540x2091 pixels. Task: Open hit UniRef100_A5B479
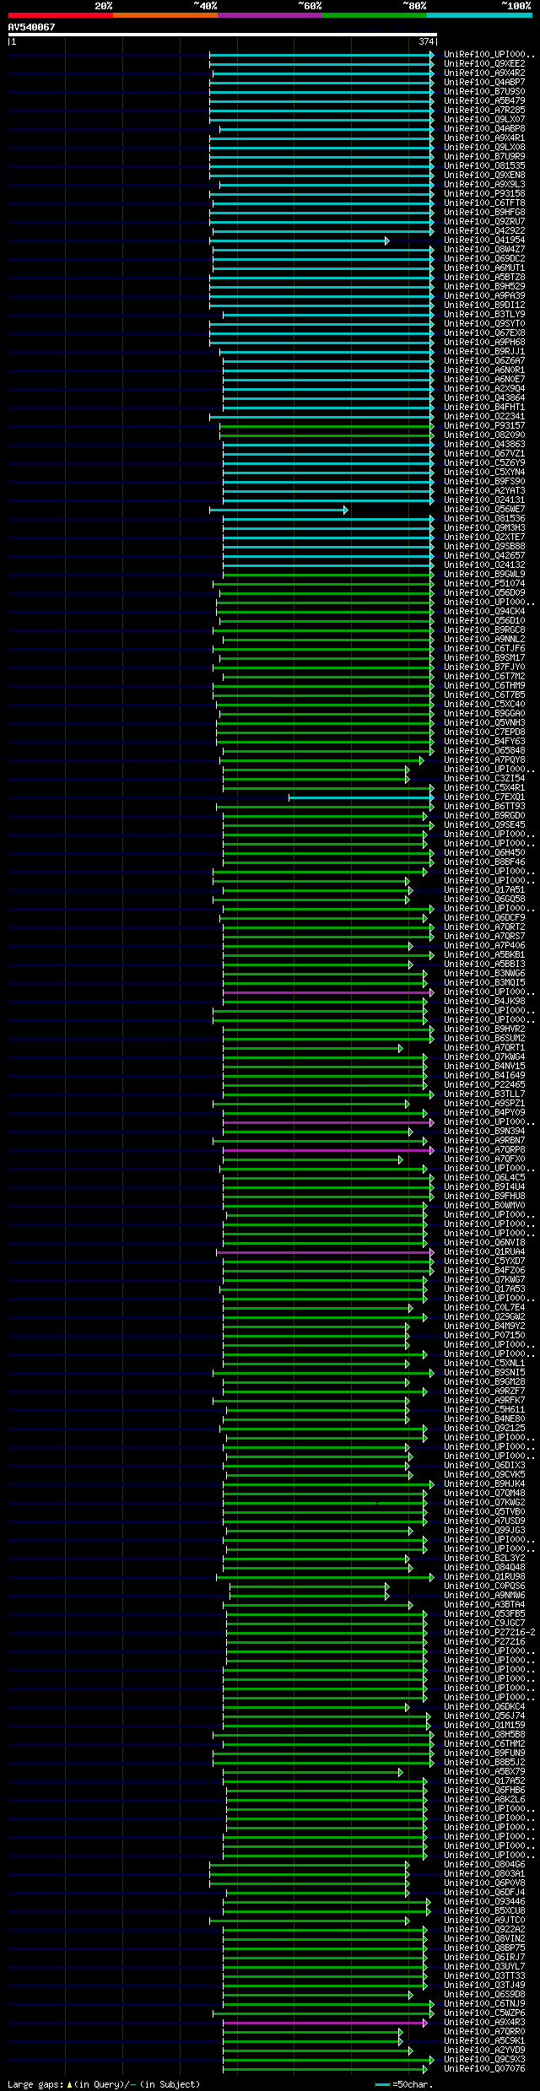[484, 100]
